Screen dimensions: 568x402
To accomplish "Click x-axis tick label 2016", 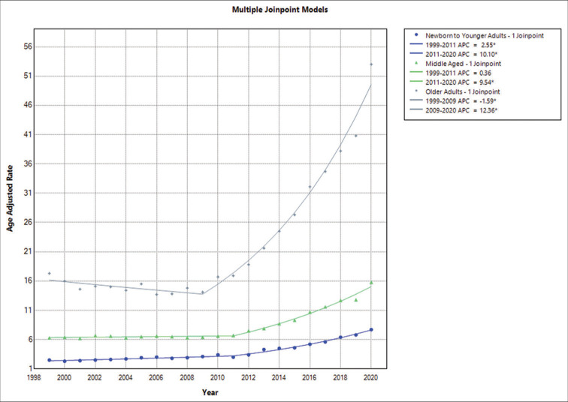I will tap(310, 378).
